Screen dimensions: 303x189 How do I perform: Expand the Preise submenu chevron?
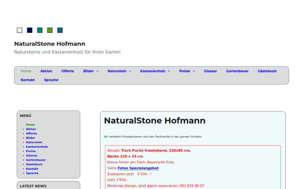pyautogui.click(x=194, y=71)
